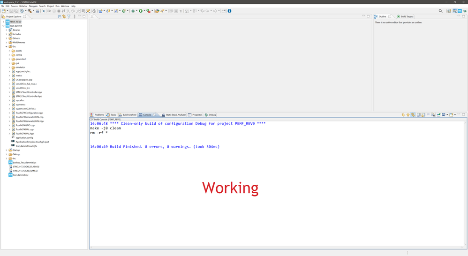Click the external tools run icon
Image resolution: width=468 pixels, height=256 pixels.
tap(148, 11)
